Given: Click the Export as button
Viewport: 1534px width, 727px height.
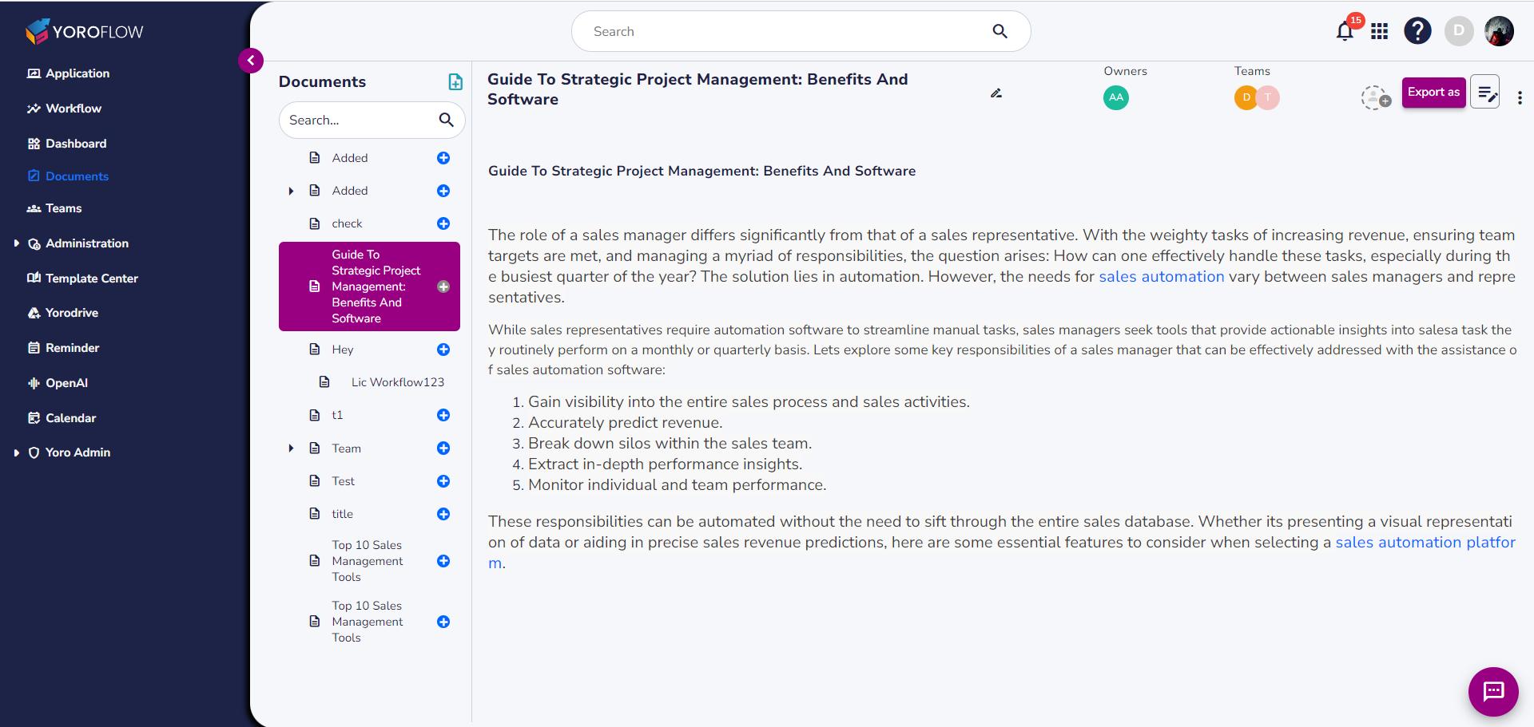Looking at the screenshot, I should 1433,92.
